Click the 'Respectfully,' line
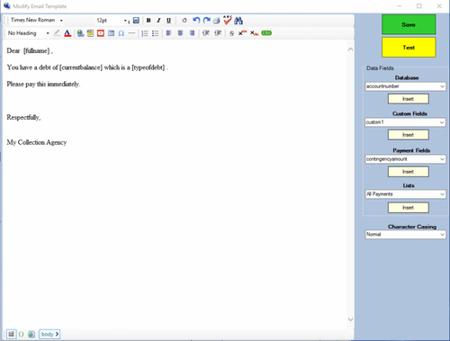Image resolution: width=450 pixels, height=341 pixels. 23,117
